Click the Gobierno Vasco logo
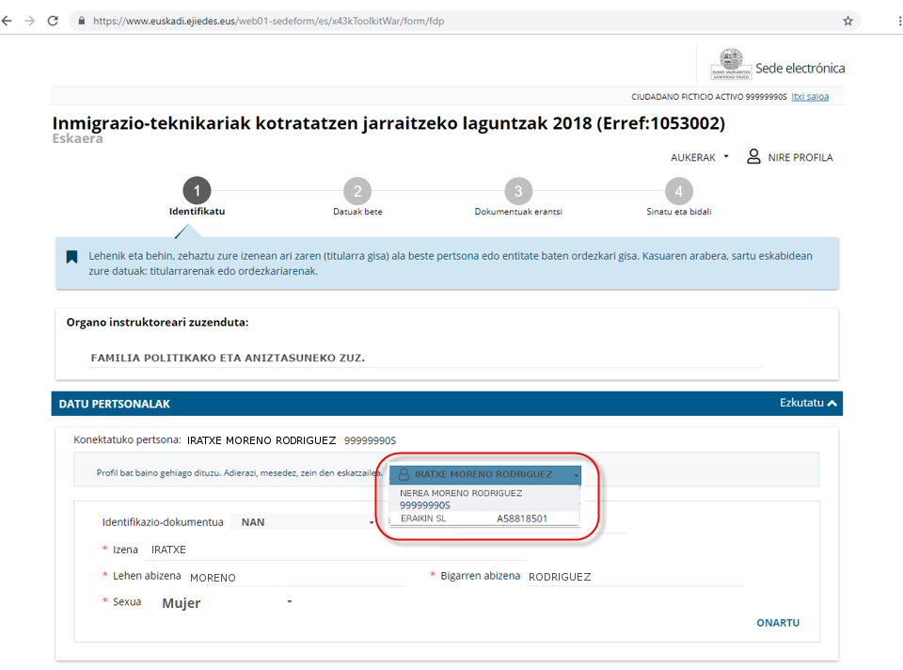This screenshot has height=670, width=903. 730,66
